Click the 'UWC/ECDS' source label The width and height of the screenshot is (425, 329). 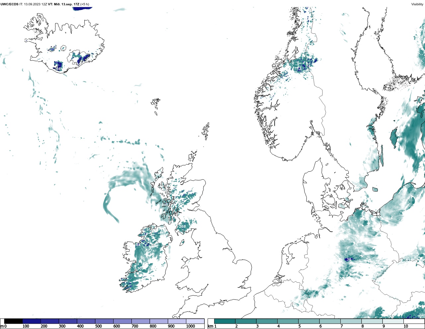[x=9, y=4]
